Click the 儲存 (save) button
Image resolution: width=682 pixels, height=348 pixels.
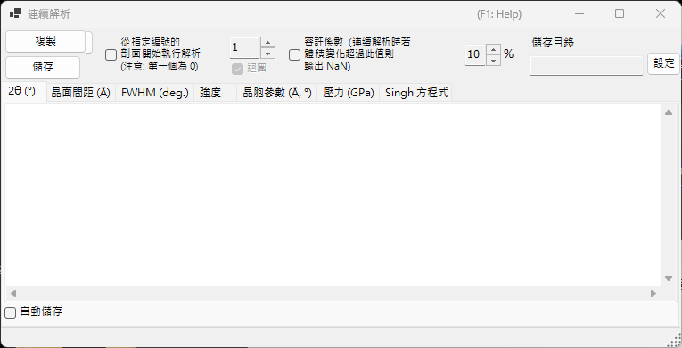[43, 68]
